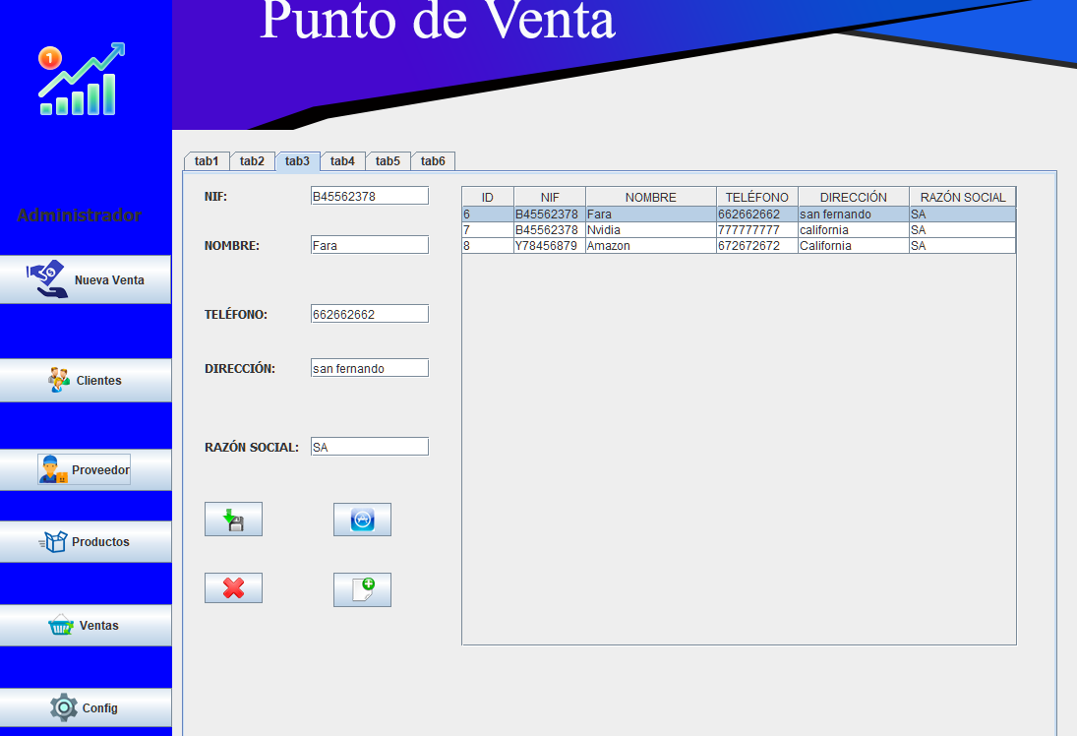Focus the TELÉFONO input field
Screen dimensions: 1077x736
(x=369, y=314)
